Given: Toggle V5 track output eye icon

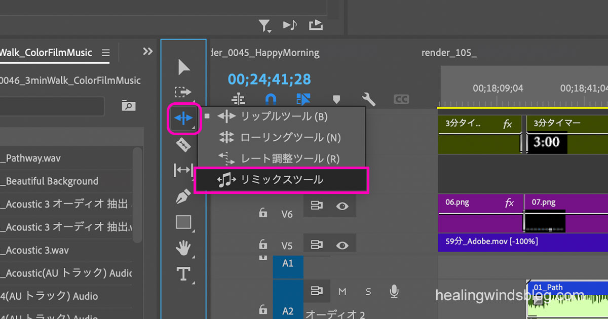Looking at the screenshot, I should (343, 245).
